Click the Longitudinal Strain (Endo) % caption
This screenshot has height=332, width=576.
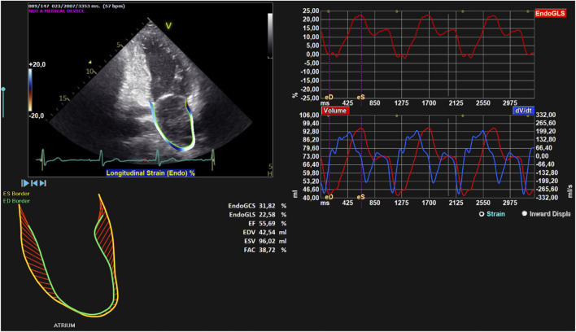pyautogui.click(x=151, y=173)
